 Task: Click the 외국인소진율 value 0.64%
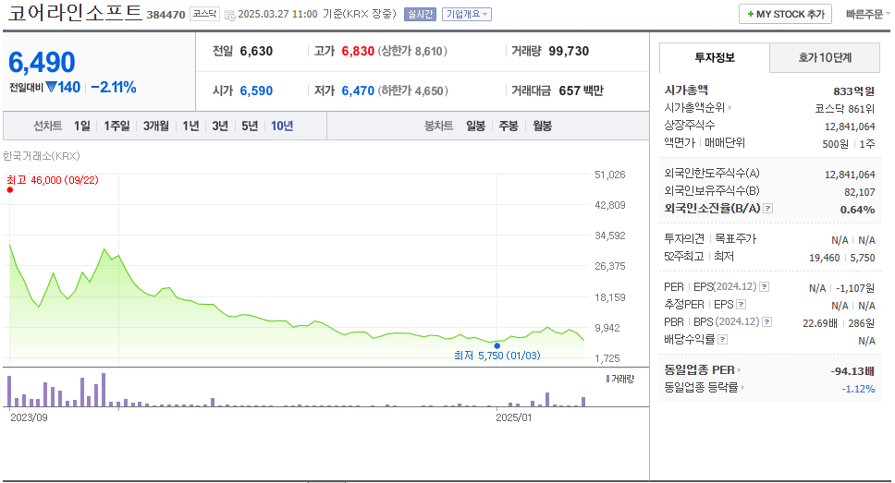tap(857, 210)
